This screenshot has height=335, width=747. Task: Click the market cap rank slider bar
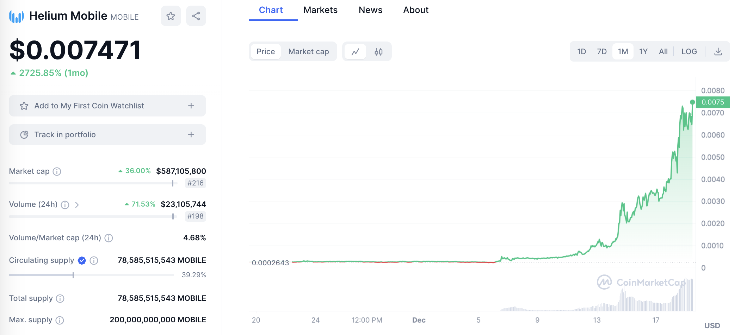(x=93, y=183)
